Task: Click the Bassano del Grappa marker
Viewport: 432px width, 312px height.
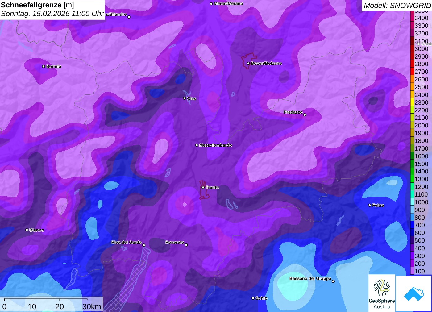Action: 333,281
